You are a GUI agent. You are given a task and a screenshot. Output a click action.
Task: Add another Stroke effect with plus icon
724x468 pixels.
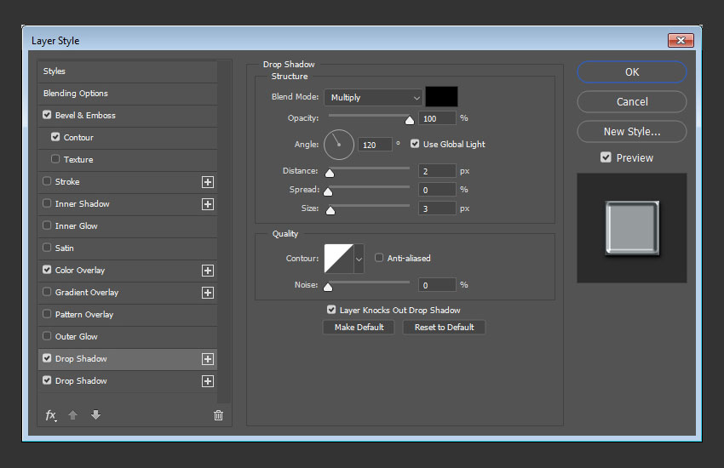pos(208,182)
